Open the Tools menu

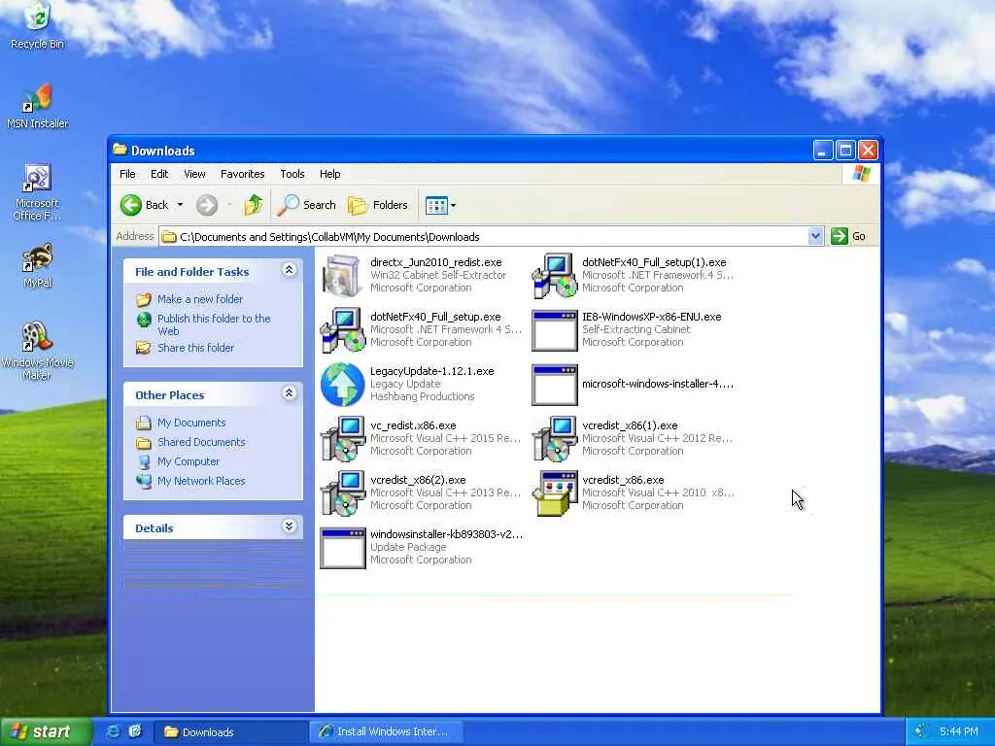292,174
